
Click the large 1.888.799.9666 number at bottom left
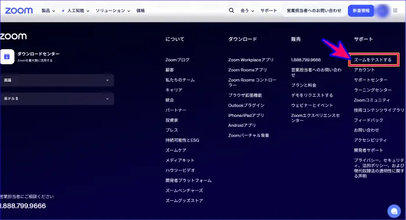click(x=23, y=206)
